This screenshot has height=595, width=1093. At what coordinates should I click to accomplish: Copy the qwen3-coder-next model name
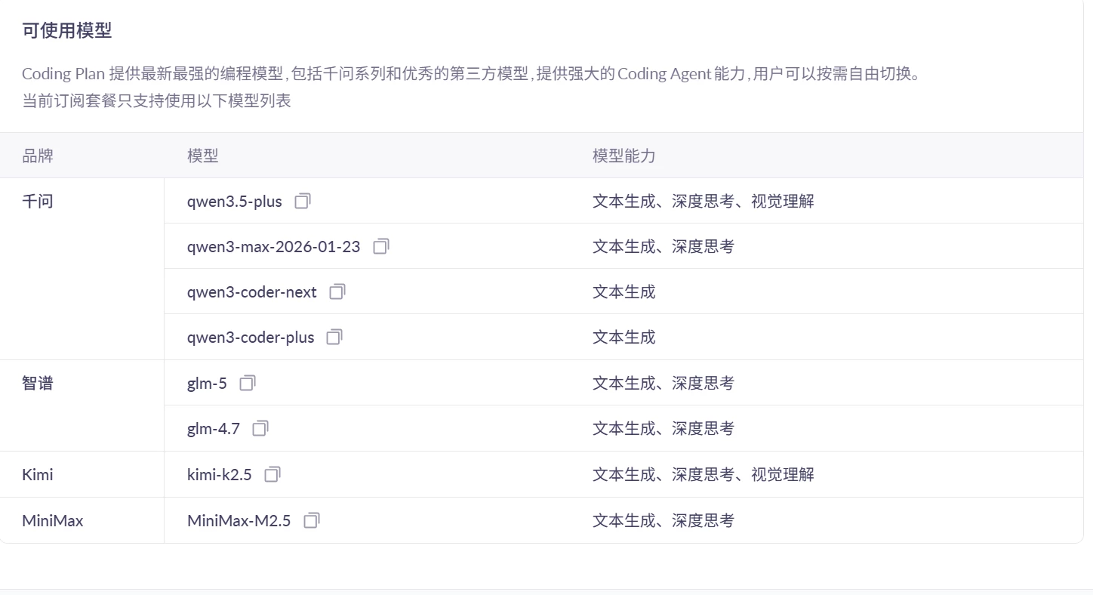coord(337,291)
